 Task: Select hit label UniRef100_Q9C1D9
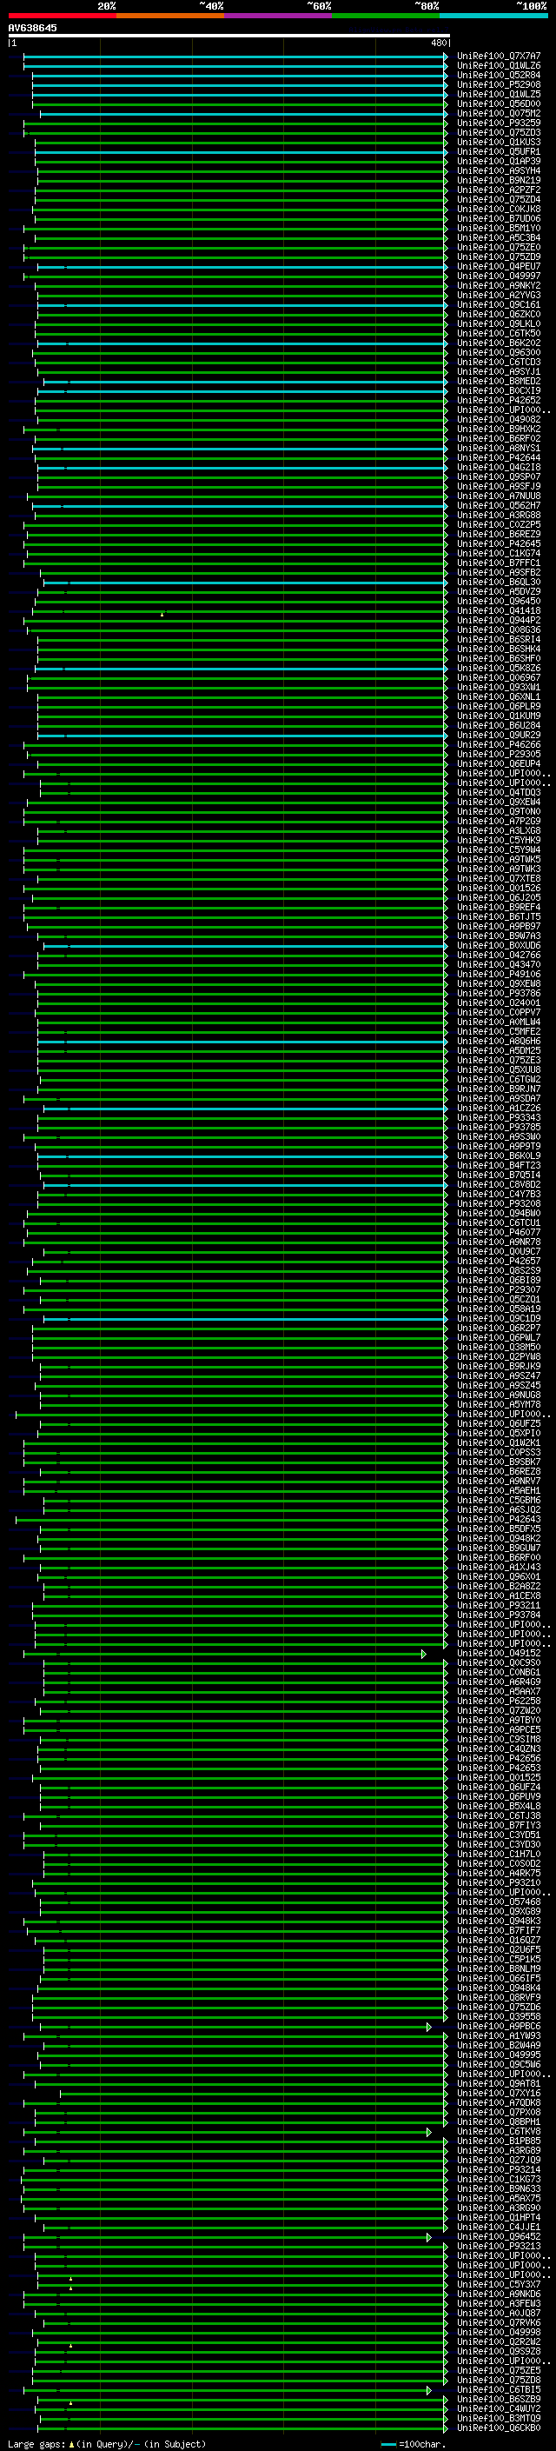(x=499, y=1319)
